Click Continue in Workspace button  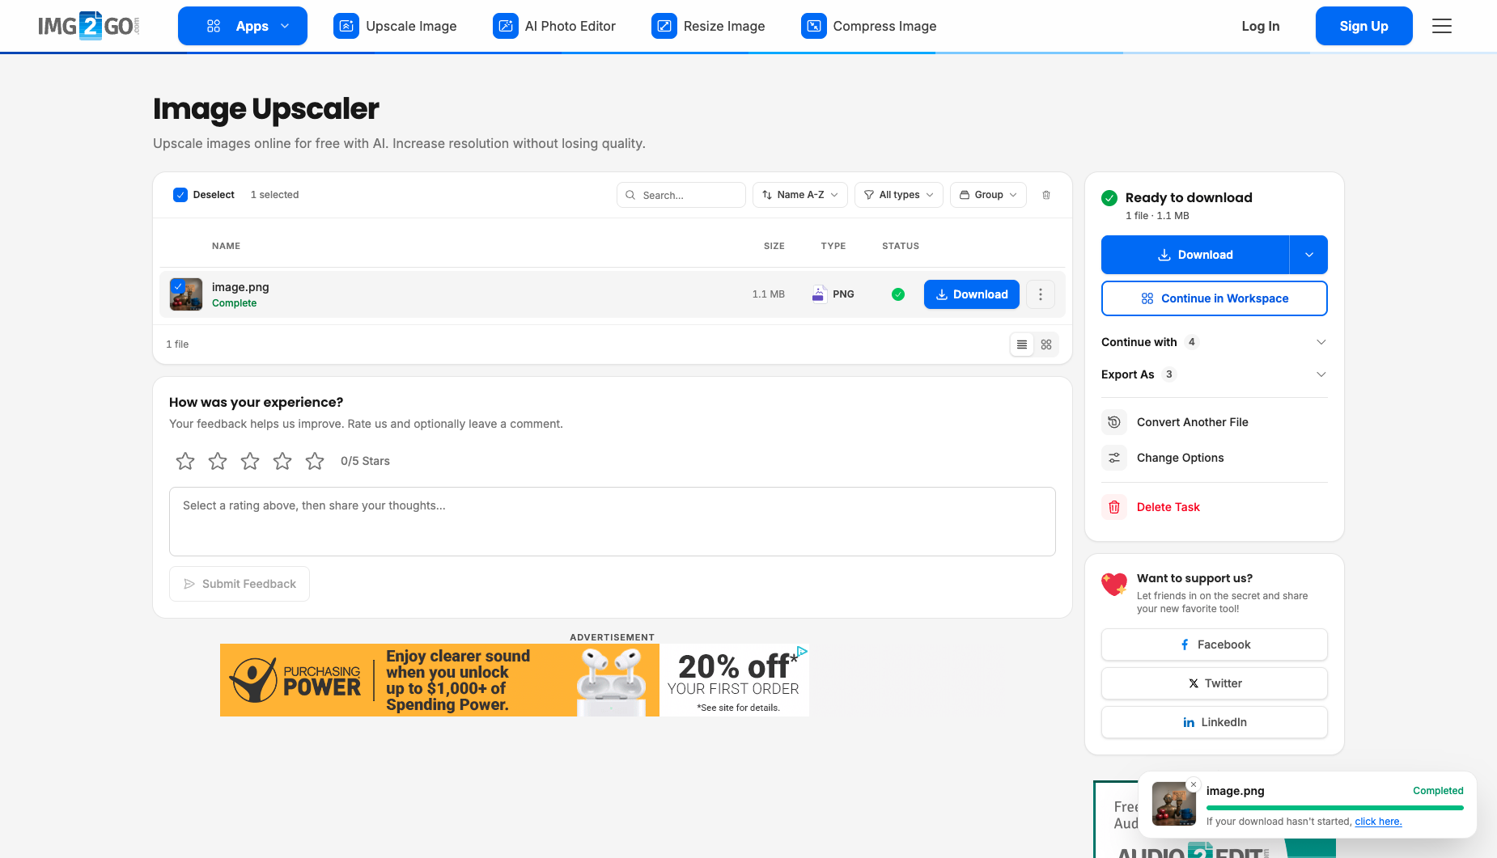[1215, 298]
